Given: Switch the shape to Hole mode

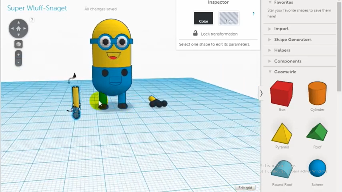Looking at the screenshot, I should pos(229,18).
